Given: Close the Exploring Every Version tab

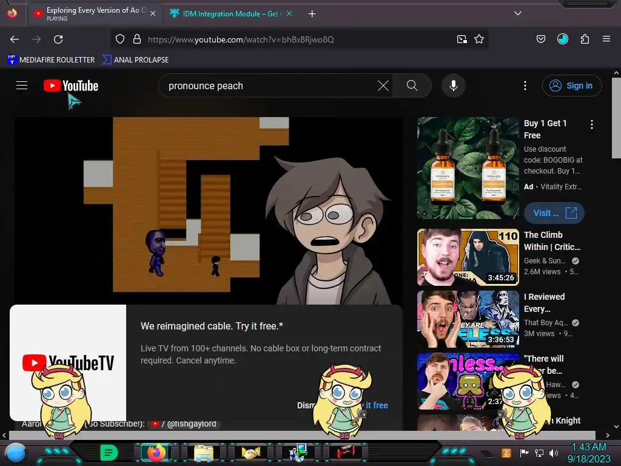Looking at the screenshot, I should 153,14.
